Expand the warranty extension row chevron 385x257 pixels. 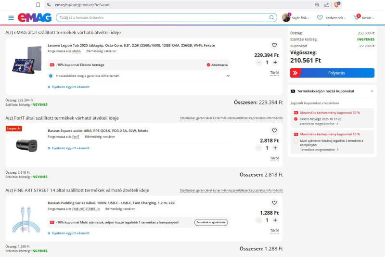228,76
